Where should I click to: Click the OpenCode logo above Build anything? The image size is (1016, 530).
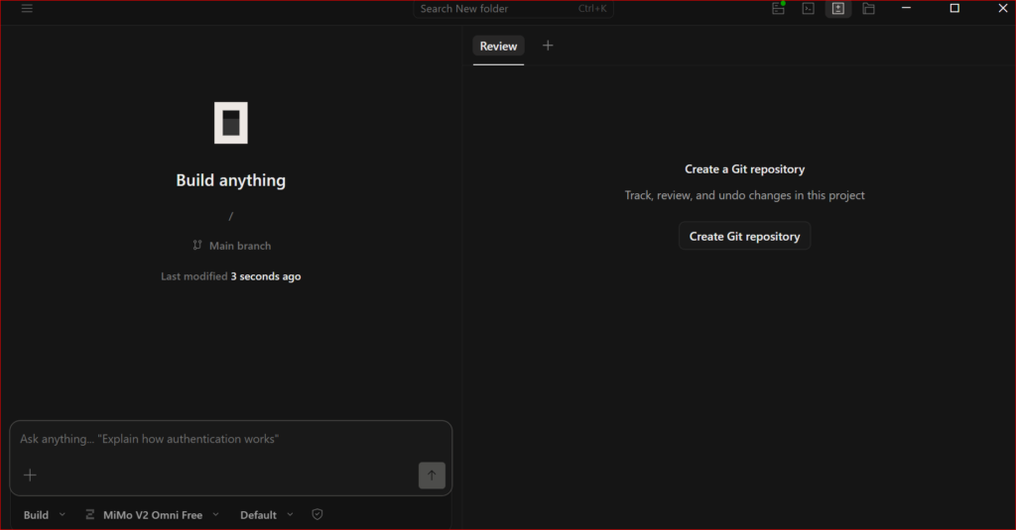click(230, 123)
